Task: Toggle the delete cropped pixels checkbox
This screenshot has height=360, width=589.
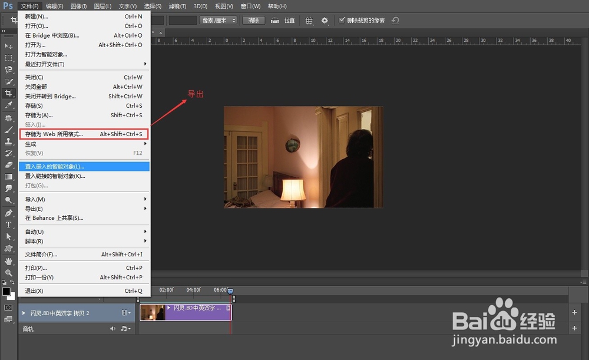Action: click(342, 20)
